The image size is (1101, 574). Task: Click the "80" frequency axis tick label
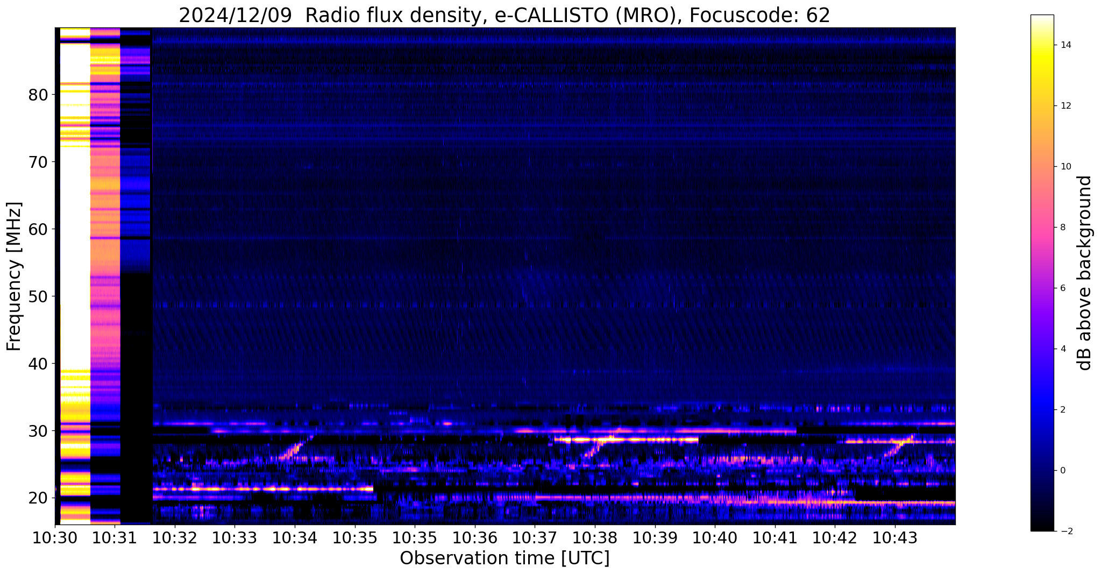coord(38,95)
